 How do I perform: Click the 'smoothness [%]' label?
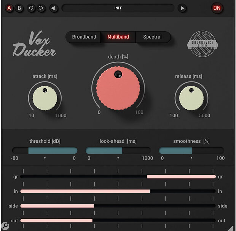click(191, 141)
